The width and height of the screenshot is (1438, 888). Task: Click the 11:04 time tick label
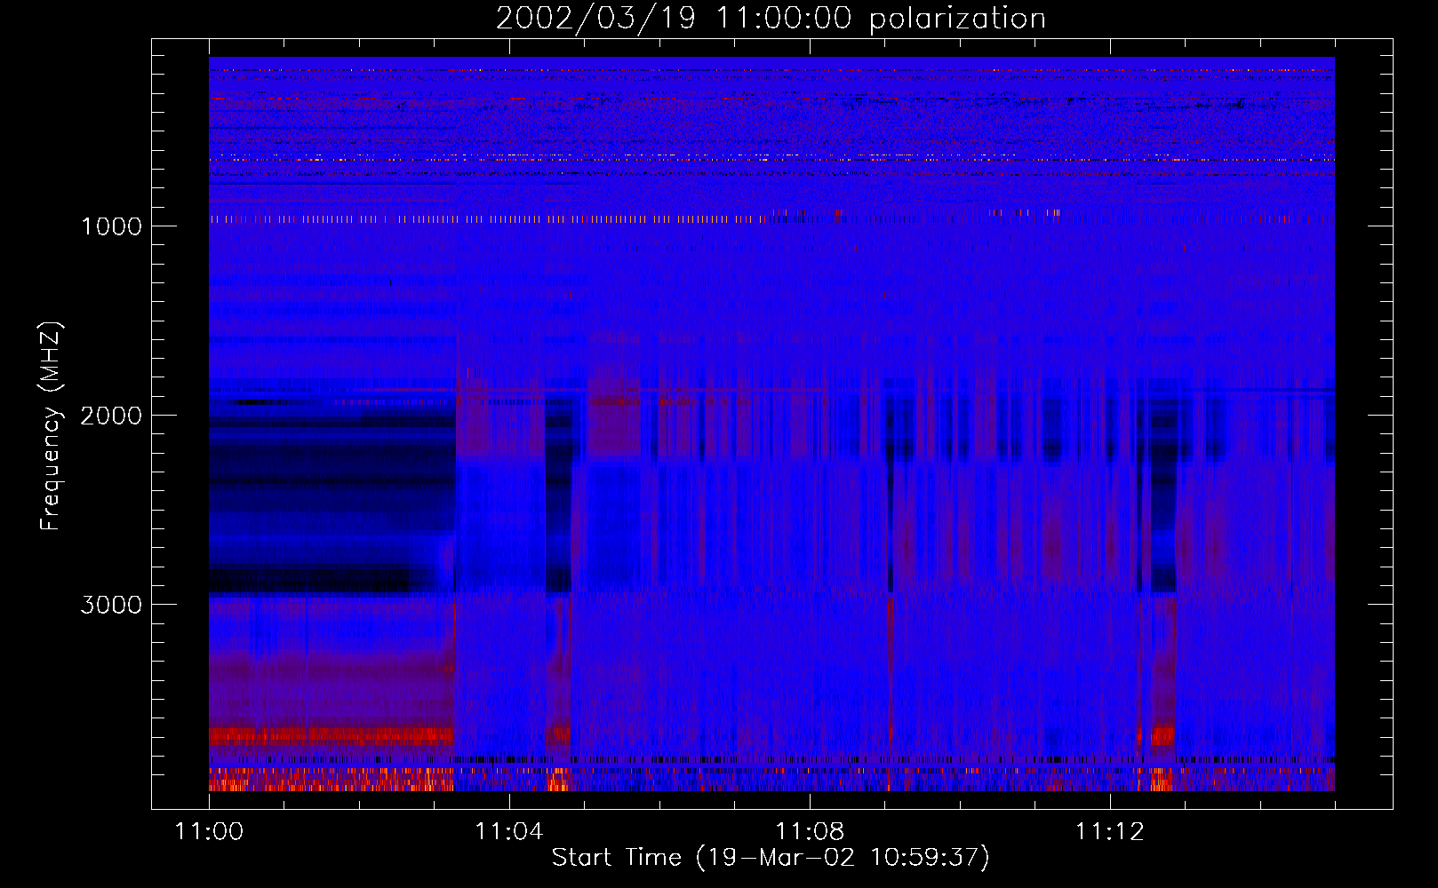[509, 832]
